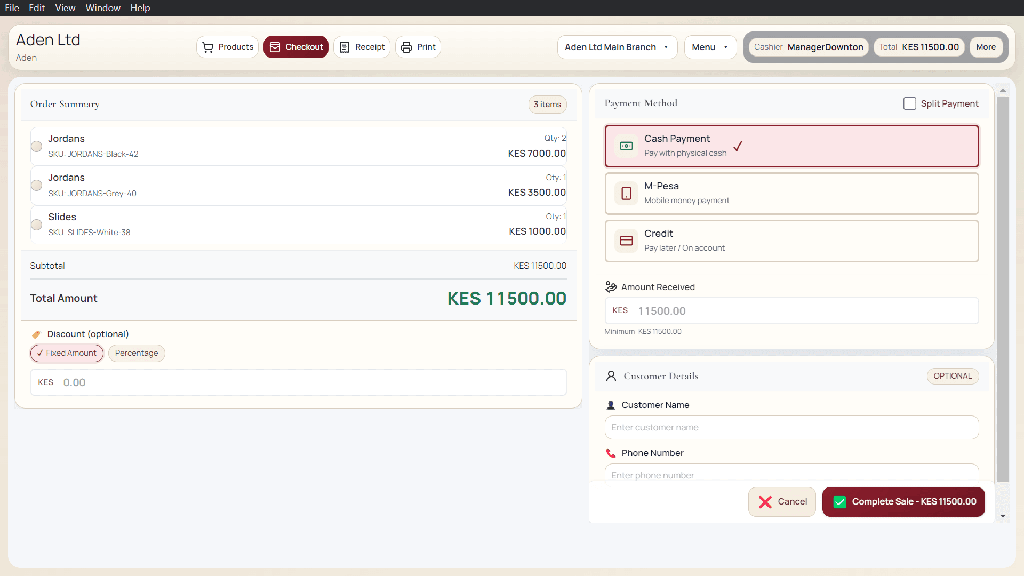Open the Aden Ltd Main Branch dropdown
Screen dimensions: 1024x576
click(x=617, y=47)
